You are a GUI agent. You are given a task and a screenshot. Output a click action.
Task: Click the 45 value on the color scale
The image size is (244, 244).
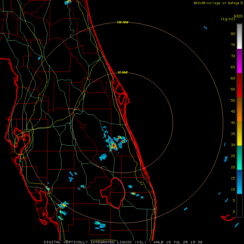click(x=233, y=112)
